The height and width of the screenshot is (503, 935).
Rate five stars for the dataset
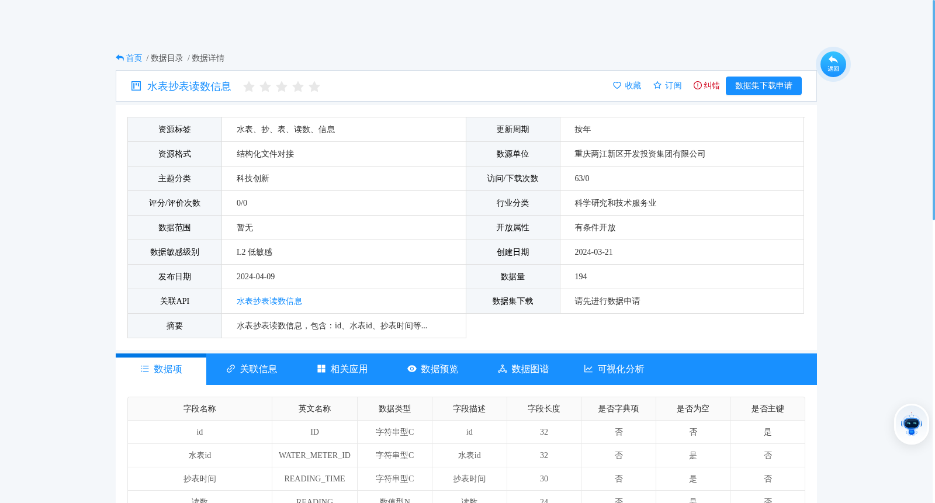click(x=314, y=86)
